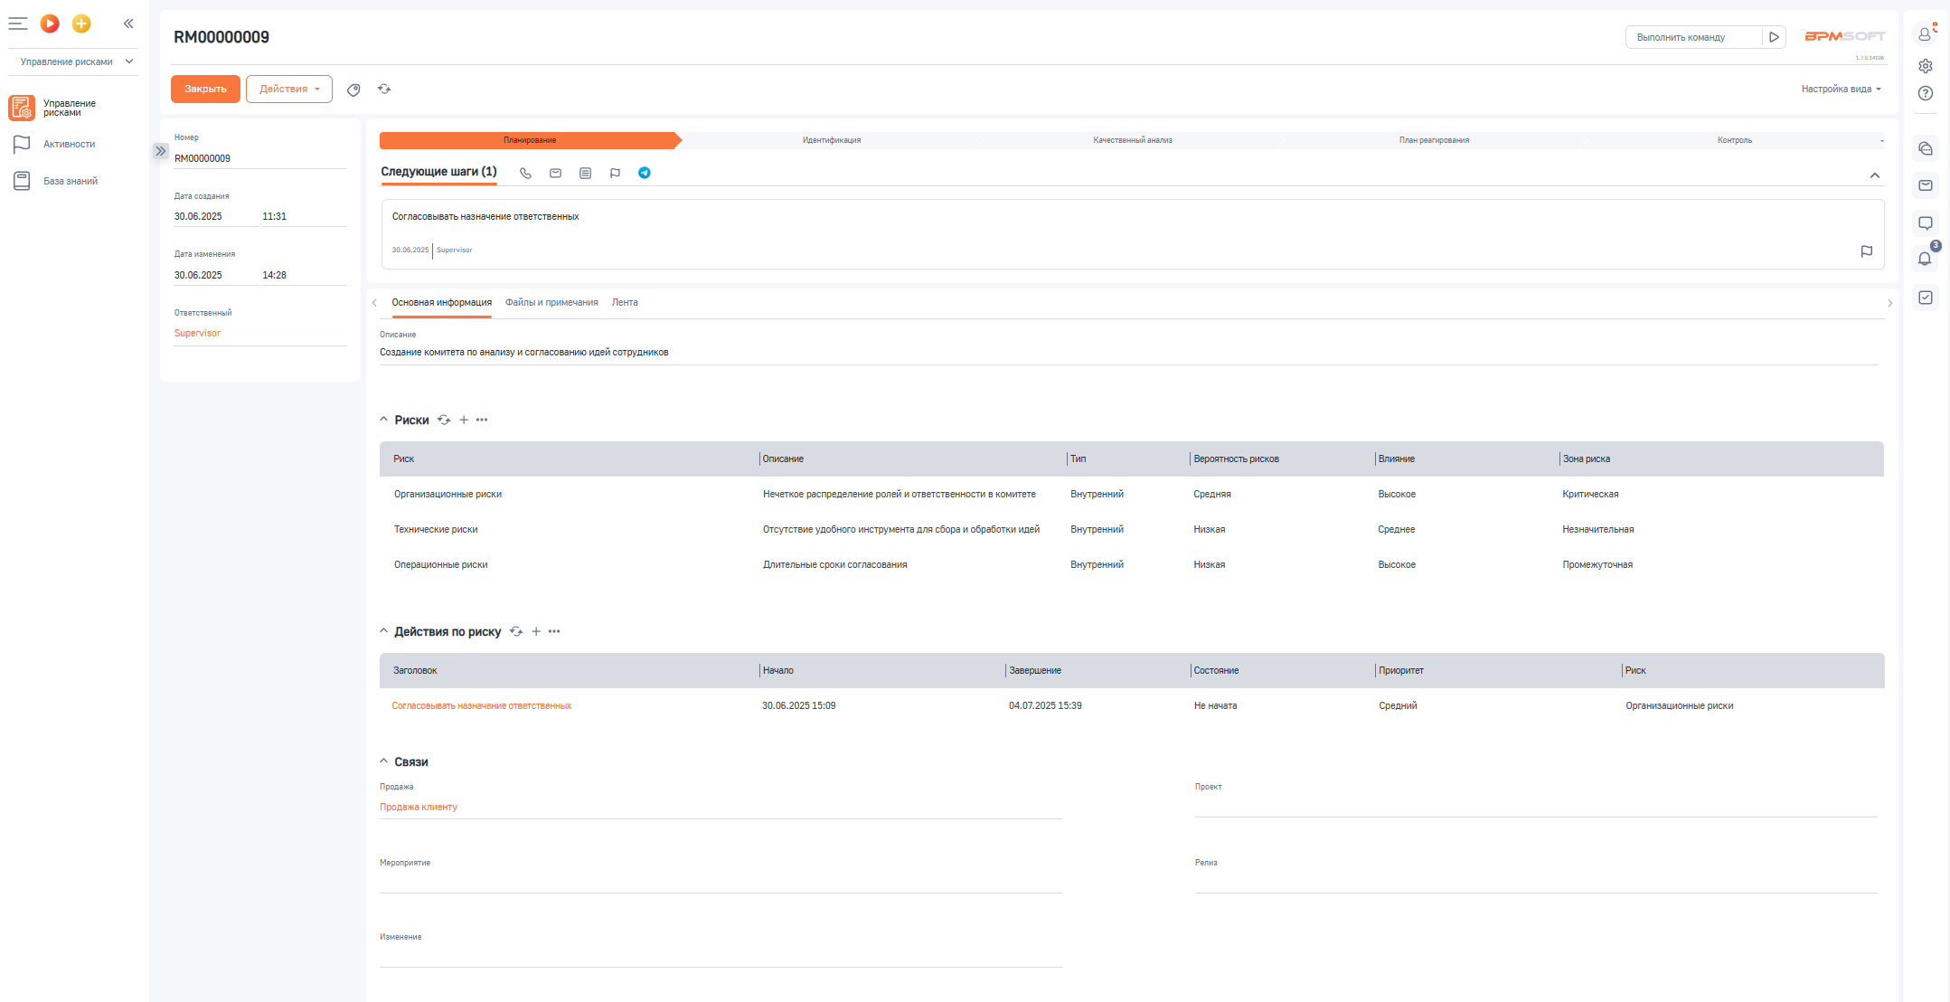Select the Контроль stage
The width and height of the screenshot is (1950, 1002).
point(1734,140)
